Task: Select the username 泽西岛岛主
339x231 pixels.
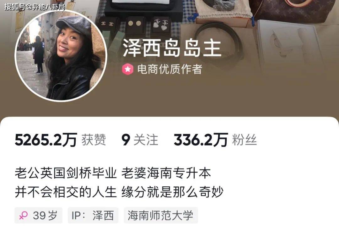Action: tap(172, 48)
